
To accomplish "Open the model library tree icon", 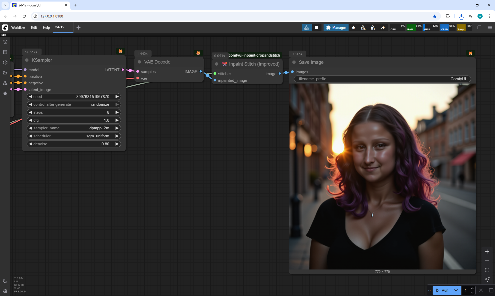I will (x=5, y=83).
